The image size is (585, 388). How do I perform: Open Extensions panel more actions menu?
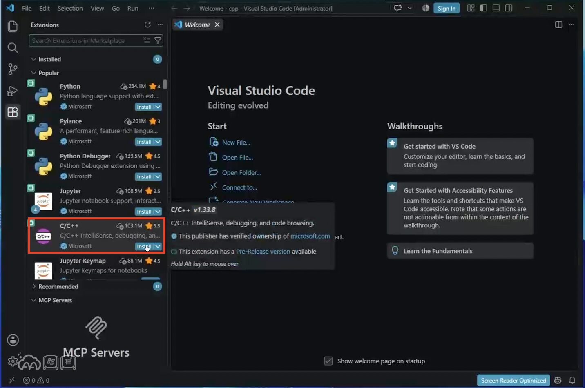tap(160, 25)
